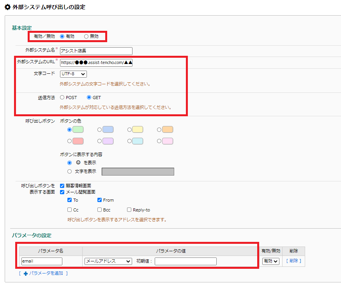Image resolution: width=341 pixels, height=284 pixels.
Task: Select the smiley icon display option
Action: click(70, 163)
